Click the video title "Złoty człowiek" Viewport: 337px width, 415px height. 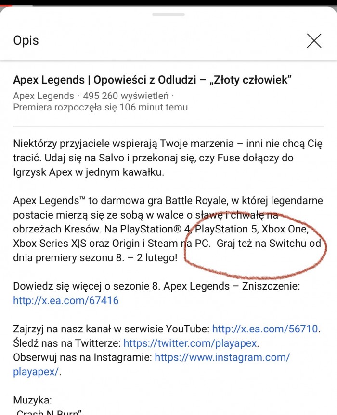click(152, 80)
